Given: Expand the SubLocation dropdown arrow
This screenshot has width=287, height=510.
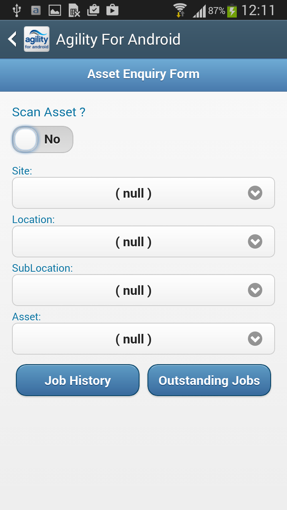Looking at the screenshot, I should pyautogui.click(x=255, y=290).
